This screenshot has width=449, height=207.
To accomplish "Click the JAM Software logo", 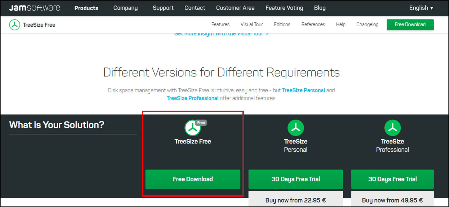I will (x=35, y=8).
